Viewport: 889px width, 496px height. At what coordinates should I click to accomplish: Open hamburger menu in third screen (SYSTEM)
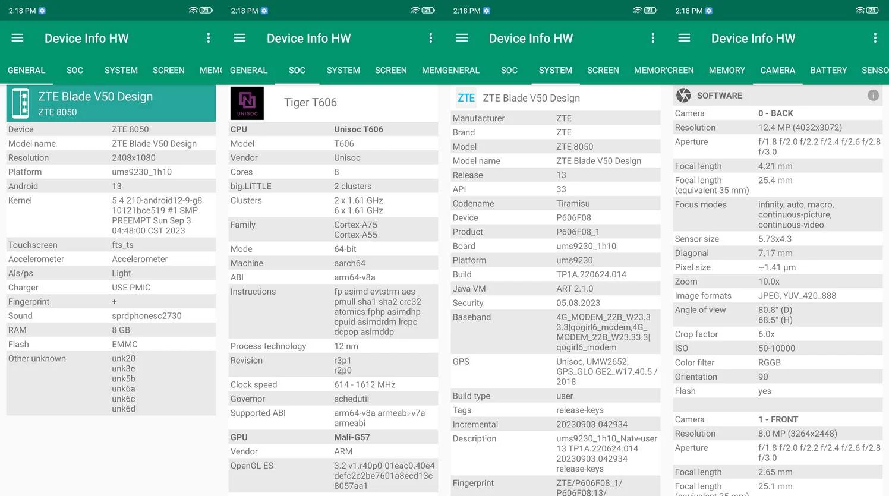tap(462, 38)
